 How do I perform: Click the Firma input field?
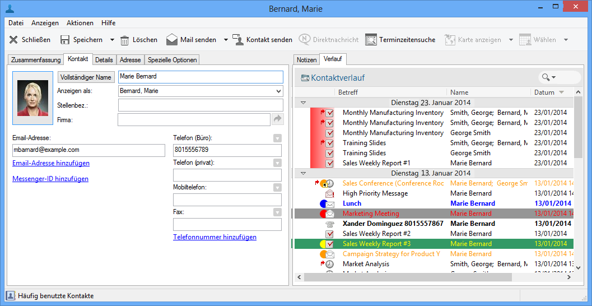[x=194, y=119]
